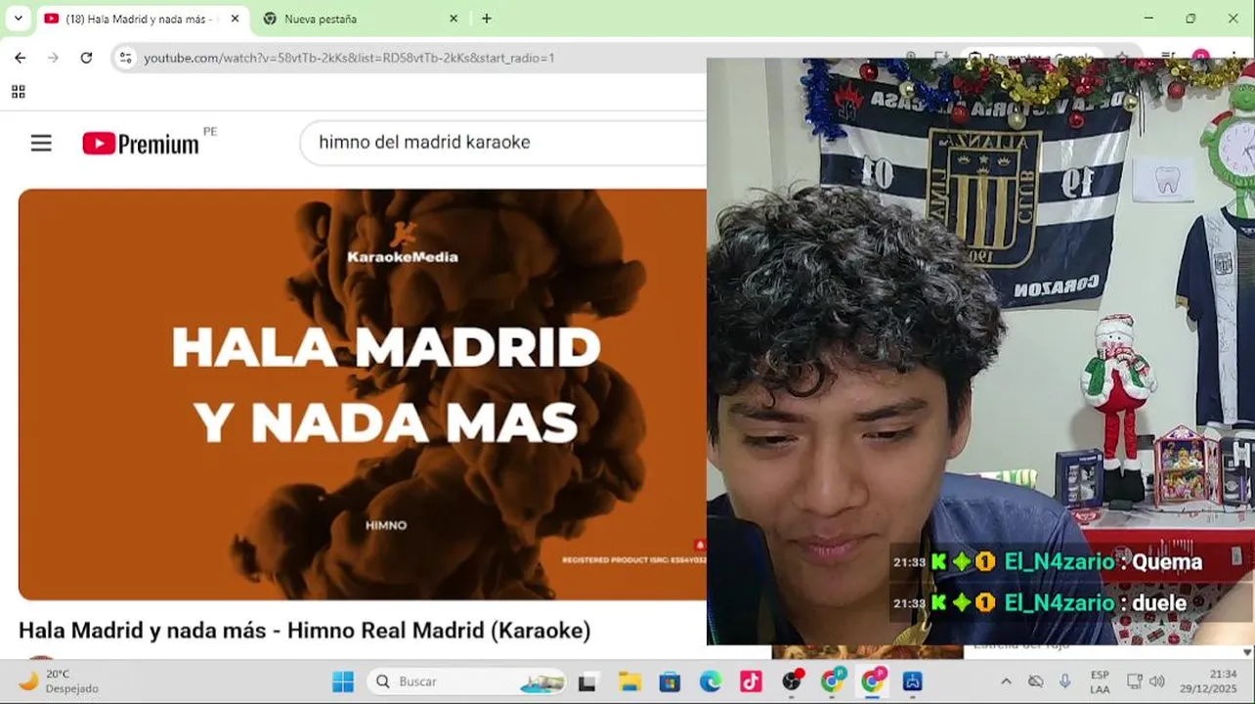Open File Explorer from the taskbar

pyautogui.click(x=628, y=682)
